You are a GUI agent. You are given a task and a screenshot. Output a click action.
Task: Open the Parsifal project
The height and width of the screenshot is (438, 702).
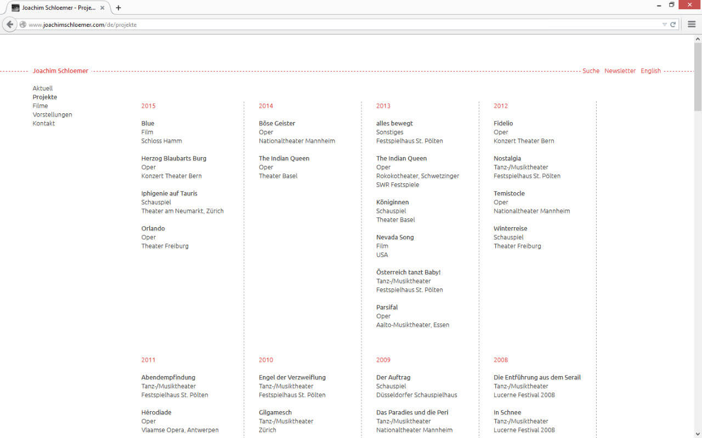click(387, 307)
